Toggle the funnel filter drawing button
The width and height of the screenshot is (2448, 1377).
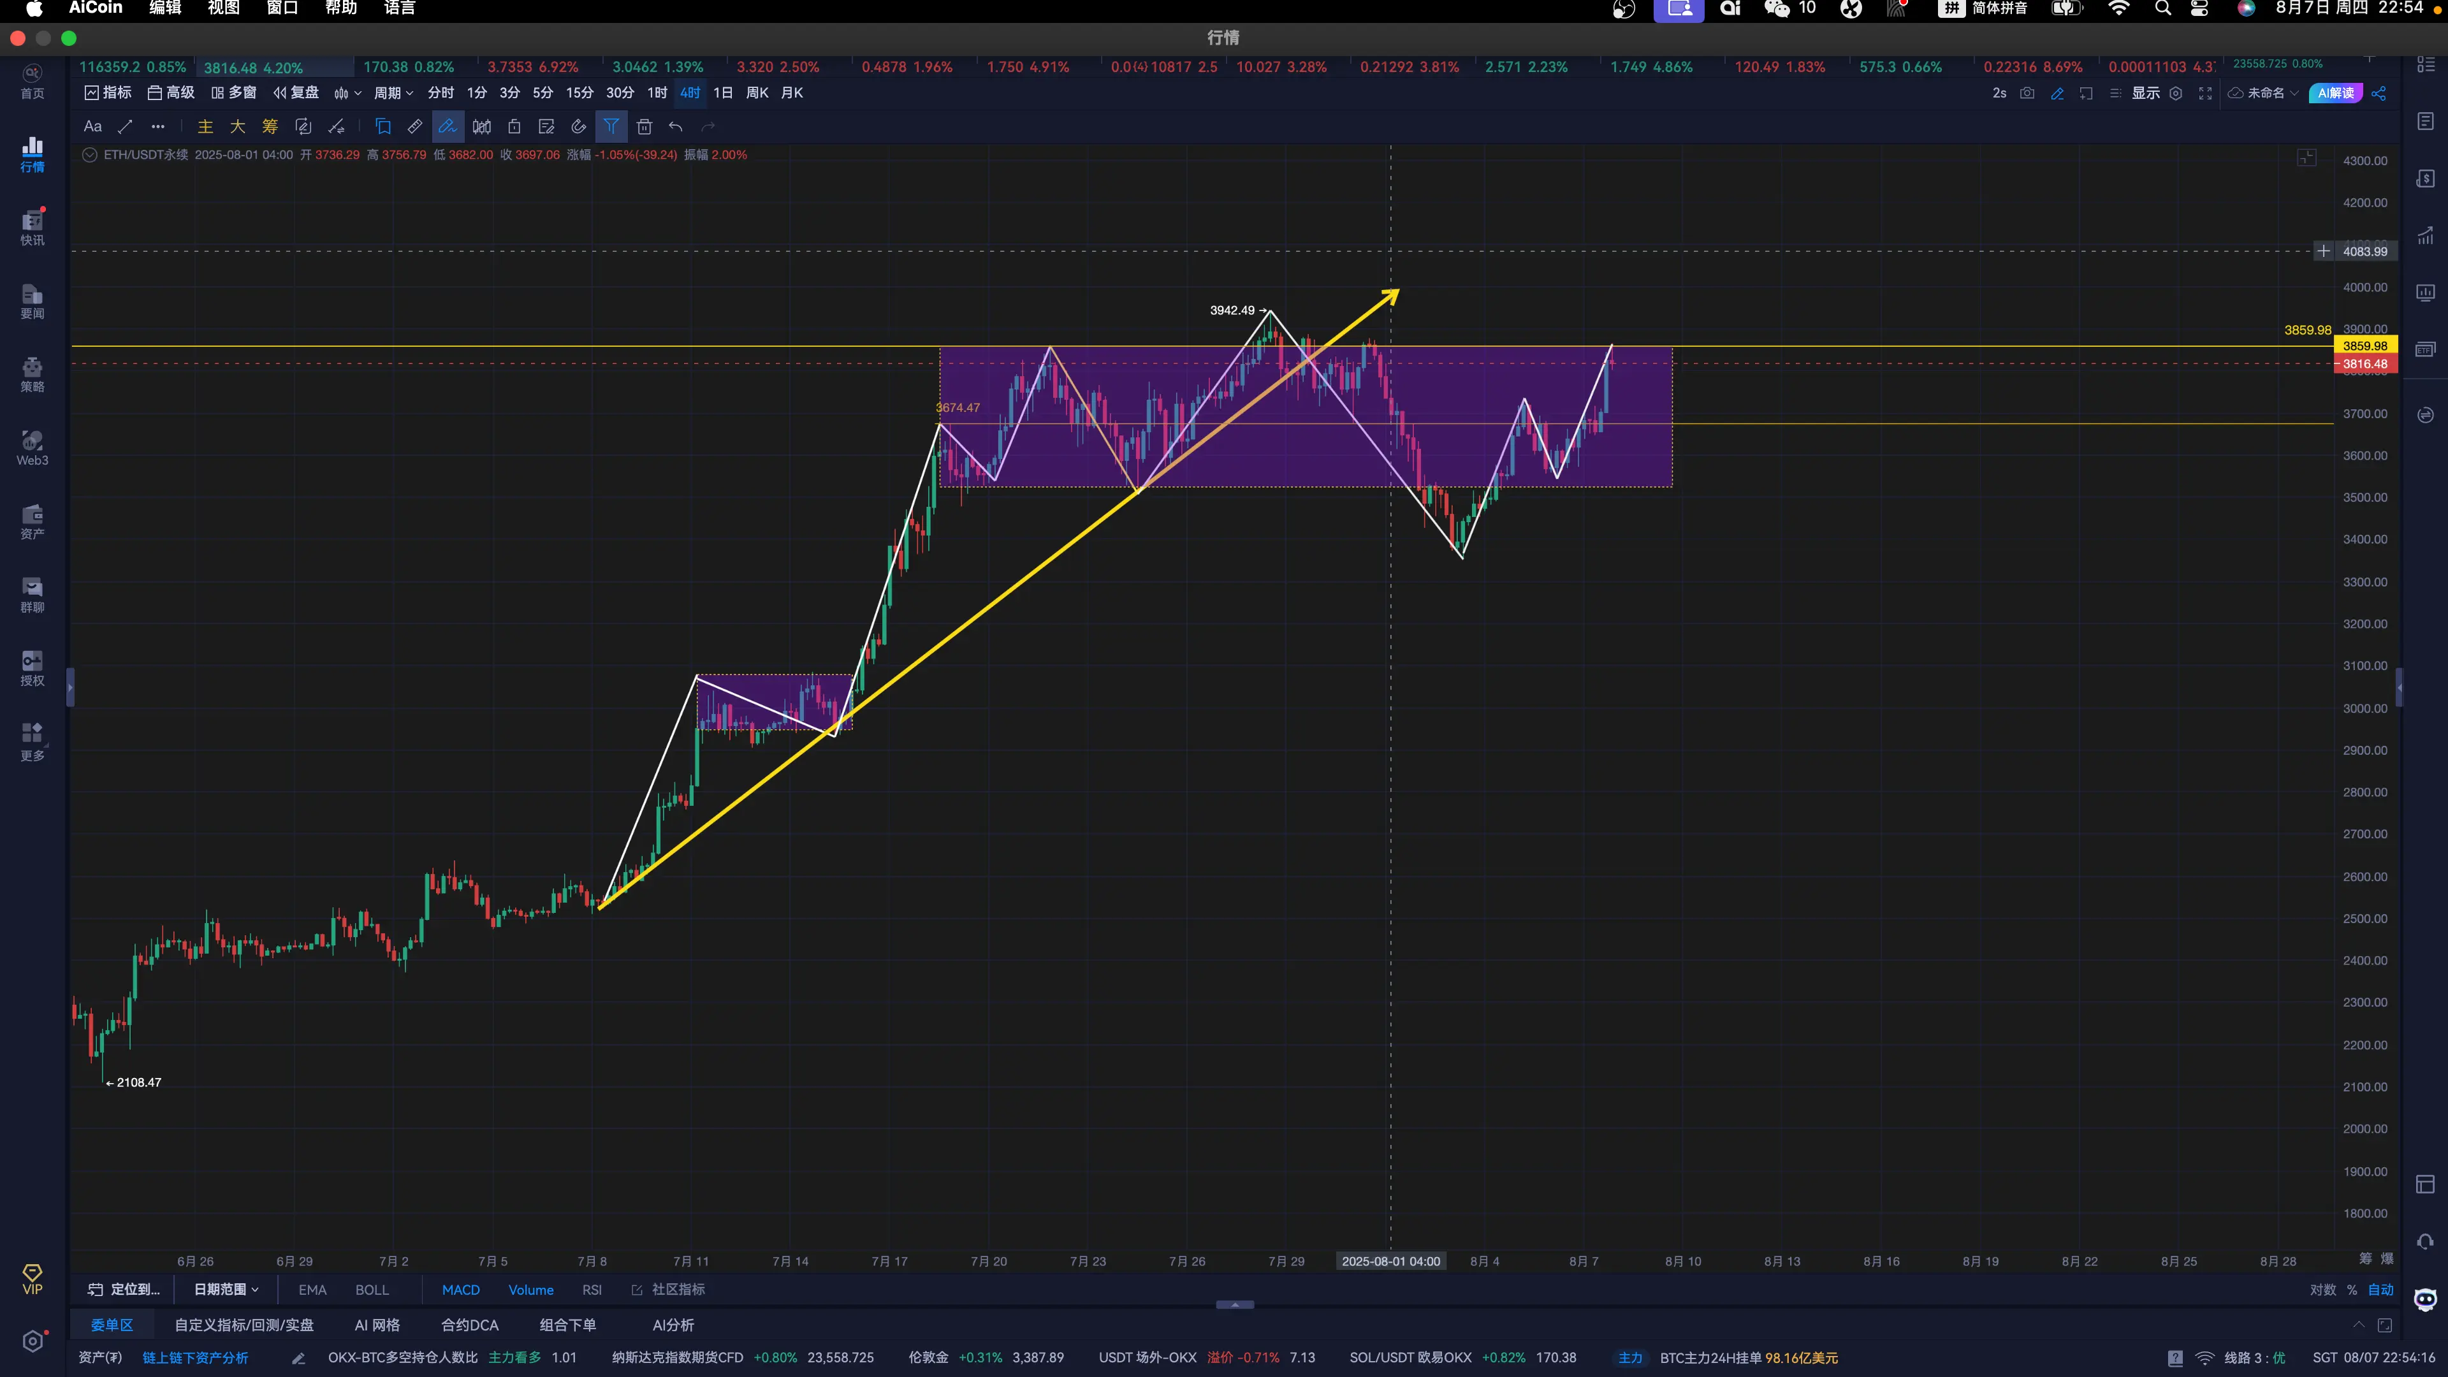pos(611,126)
